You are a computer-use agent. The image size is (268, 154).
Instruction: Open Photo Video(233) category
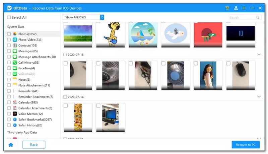[x=30, y=40]
